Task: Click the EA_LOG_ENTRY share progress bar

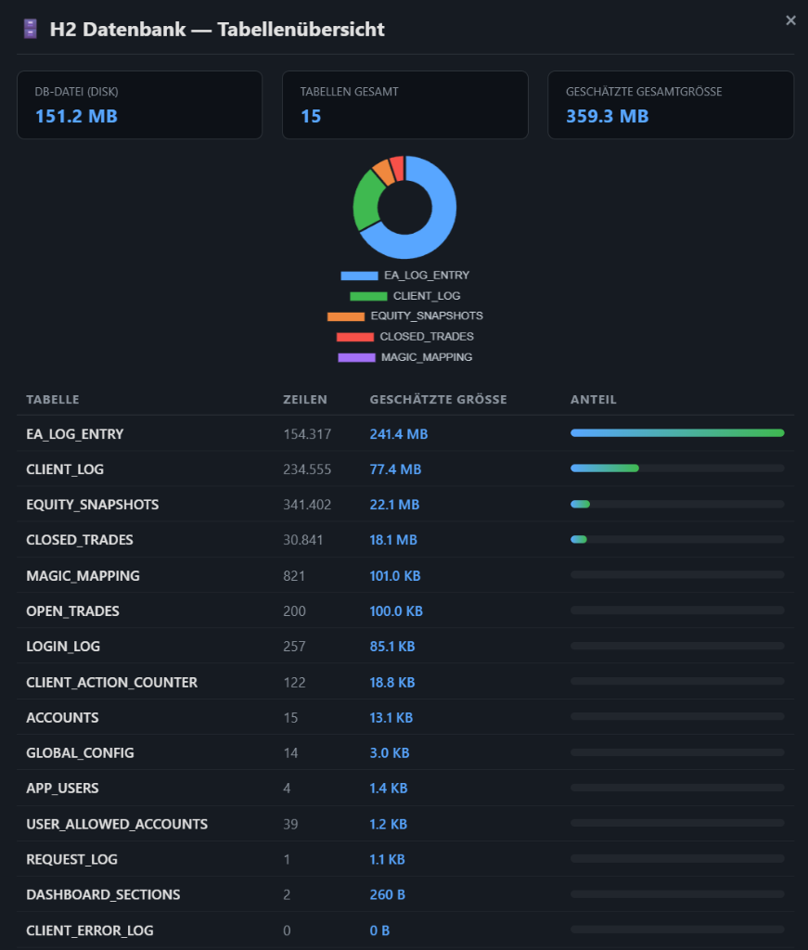Action: (677, 433)
